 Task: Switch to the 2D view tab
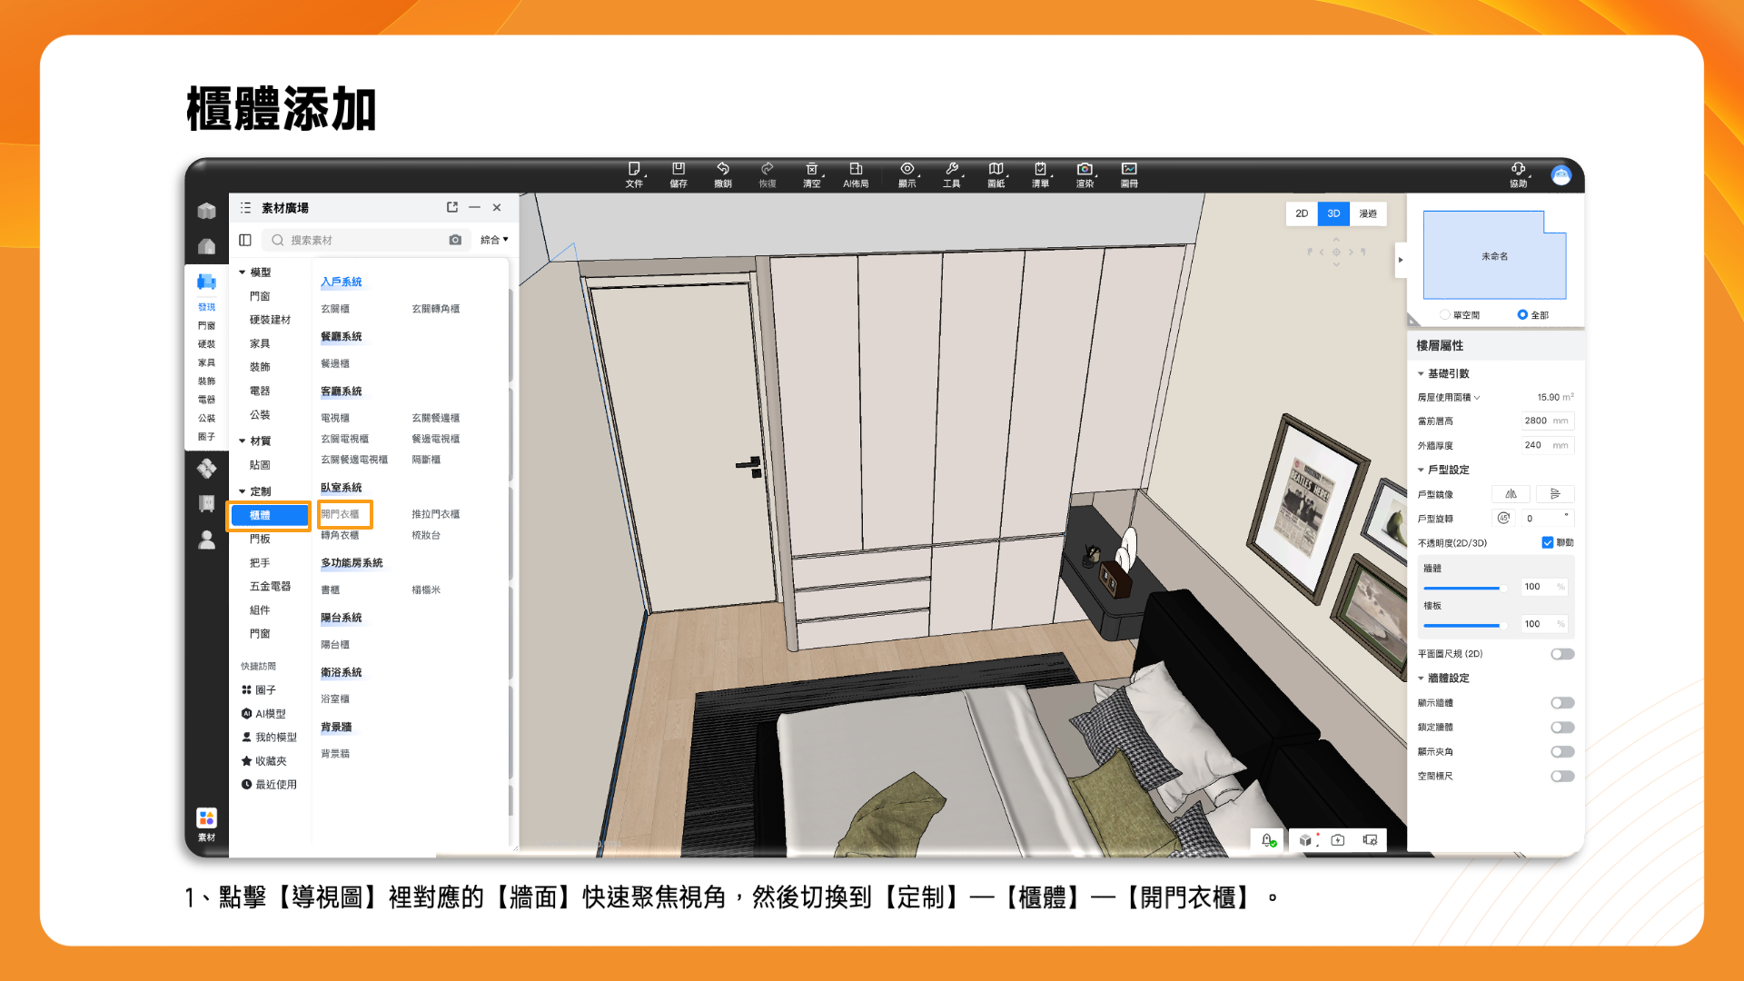click(1301, 213)
